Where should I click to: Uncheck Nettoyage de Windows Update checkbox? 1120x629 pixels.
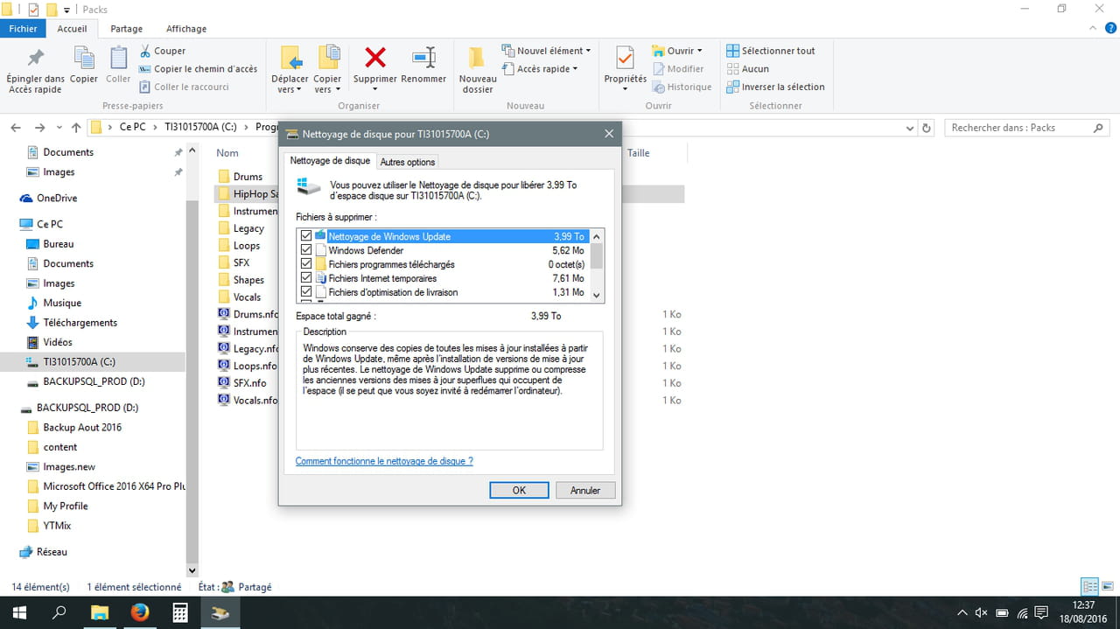pos(306,236)
